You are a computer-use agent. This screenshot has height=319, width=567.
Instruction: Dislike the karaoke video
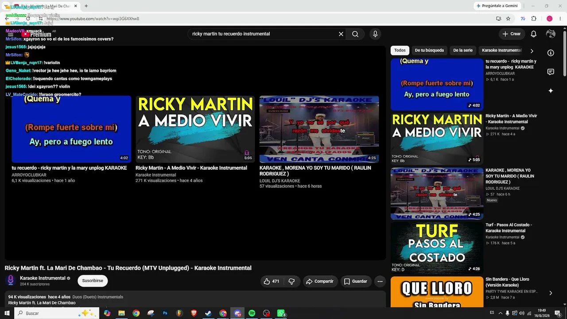point(291,281)
